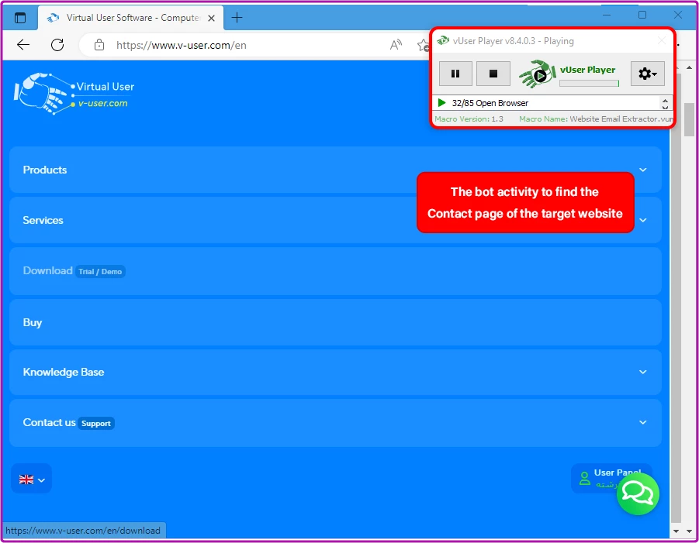Open the language selector with UK flag
This screenshot has width=699, height=543.
pos(31,479)
